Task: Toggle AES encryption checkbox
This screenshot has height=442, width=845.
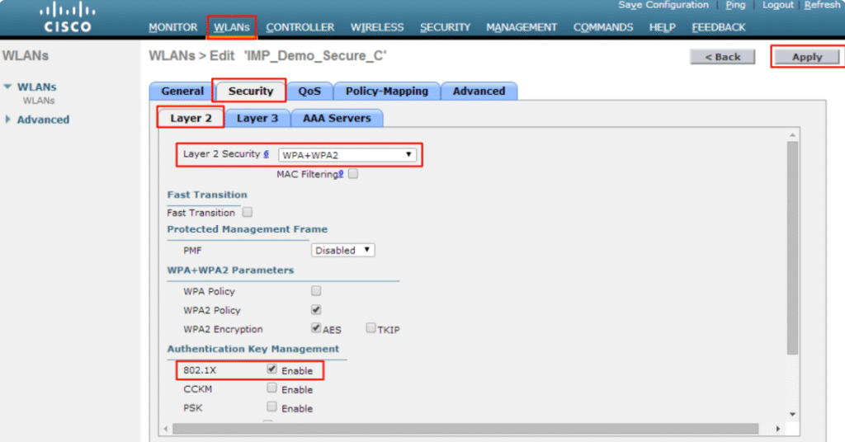Action: tap(316, 328)
